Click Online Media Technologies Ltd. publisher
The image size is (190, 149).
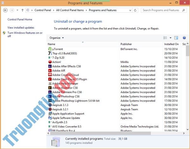tap(140, 126)
